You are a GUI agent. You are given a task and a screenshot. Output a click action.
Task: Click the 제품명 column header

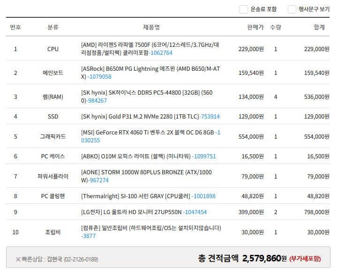point(151,27)
